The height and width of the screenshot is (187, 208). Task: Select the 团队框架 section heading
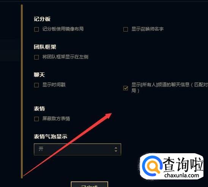tap(45, 47)
